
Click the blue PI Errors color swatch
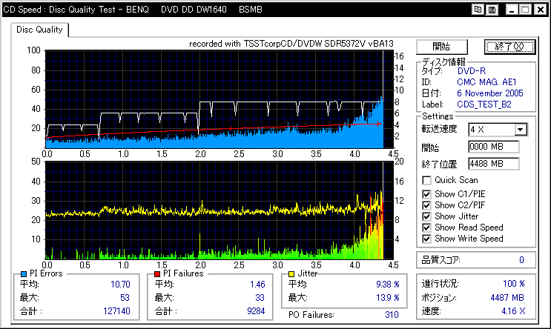[x=24, y=274]
